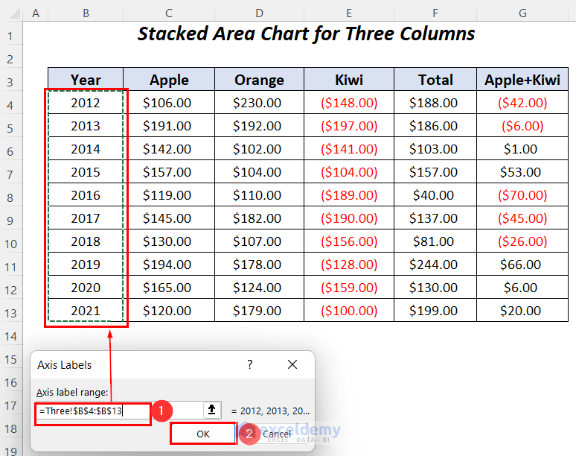
Task: Select column G header
Action: pyautogui.click(x=522, y=13)
